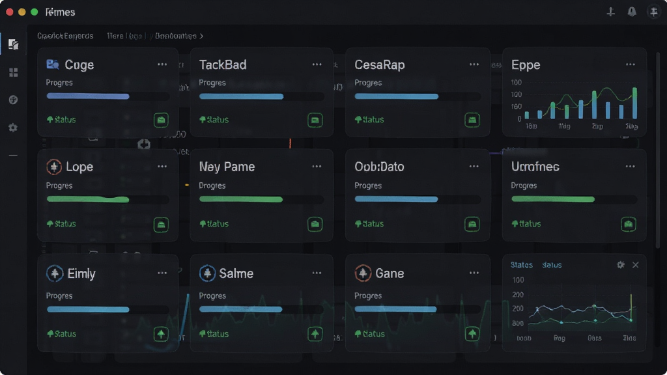Viewport: 667px width, 375px height.
Task: Click the status link on Salme card
Action: pos(214,334)
